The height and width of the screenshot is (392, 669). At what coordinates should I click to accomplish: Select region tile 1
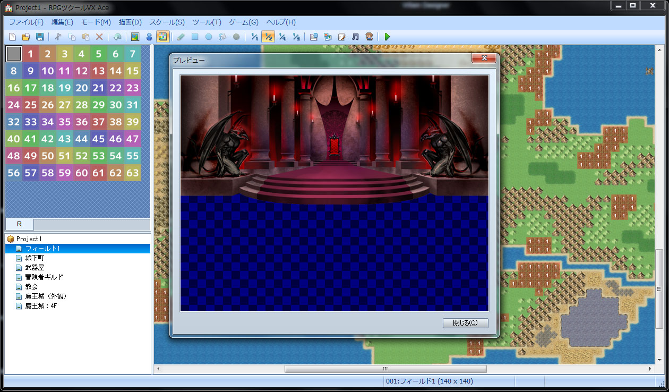(x=31, y=54)
